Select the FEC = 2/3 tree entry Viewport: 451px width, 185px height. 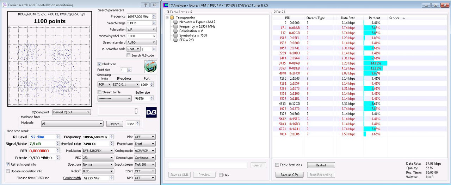[186, 40]
